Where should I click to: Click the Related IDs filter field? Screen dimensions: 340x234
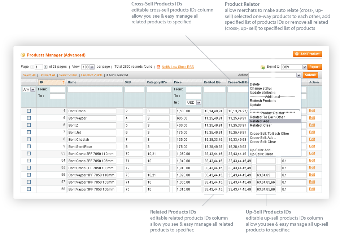(x=214, y=90)
